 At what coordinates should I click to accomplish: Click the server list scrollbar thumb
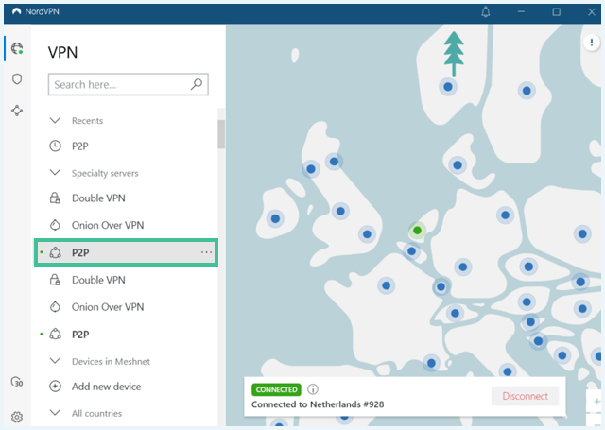pos(221,134)
